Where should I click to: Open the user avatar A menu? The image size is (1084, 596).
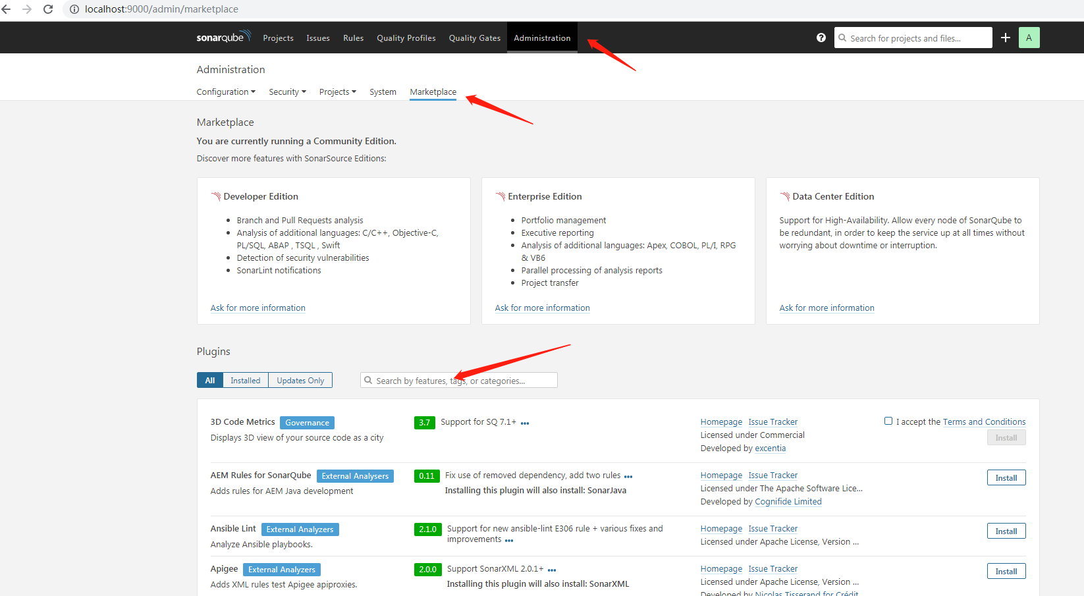[x=1029, y=38]
